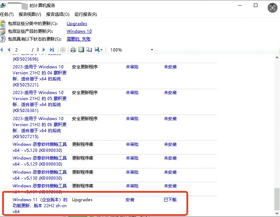Click the products icon beside 包括这些产品的更新

point(2,31)
